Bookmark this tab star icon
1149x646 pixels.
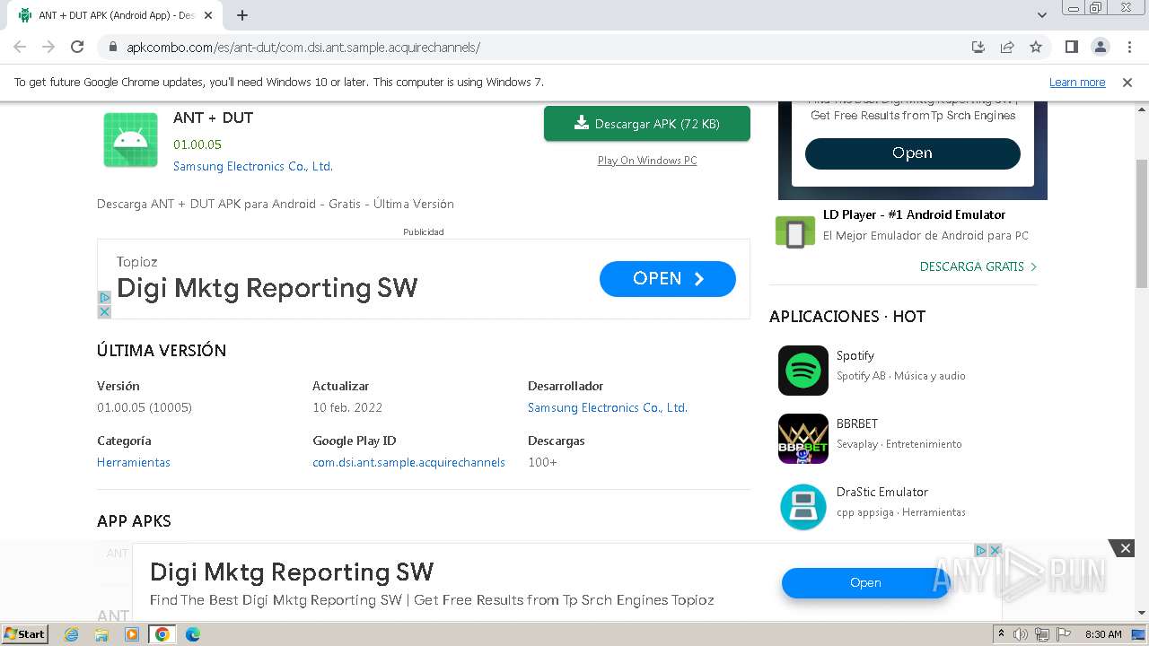[x=1036, y=47]
